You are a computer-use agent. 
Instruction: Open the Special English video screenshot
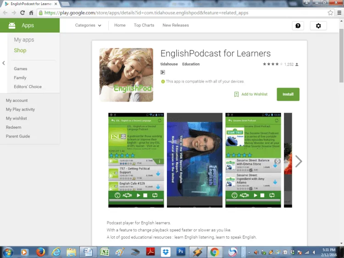point(194,160)
